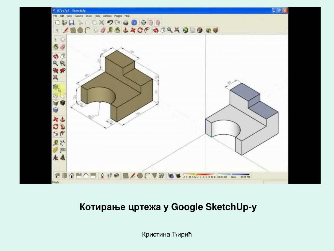Select the Orbit tool in the side toolbar
The image size is (334, 251).
(55, 56)
